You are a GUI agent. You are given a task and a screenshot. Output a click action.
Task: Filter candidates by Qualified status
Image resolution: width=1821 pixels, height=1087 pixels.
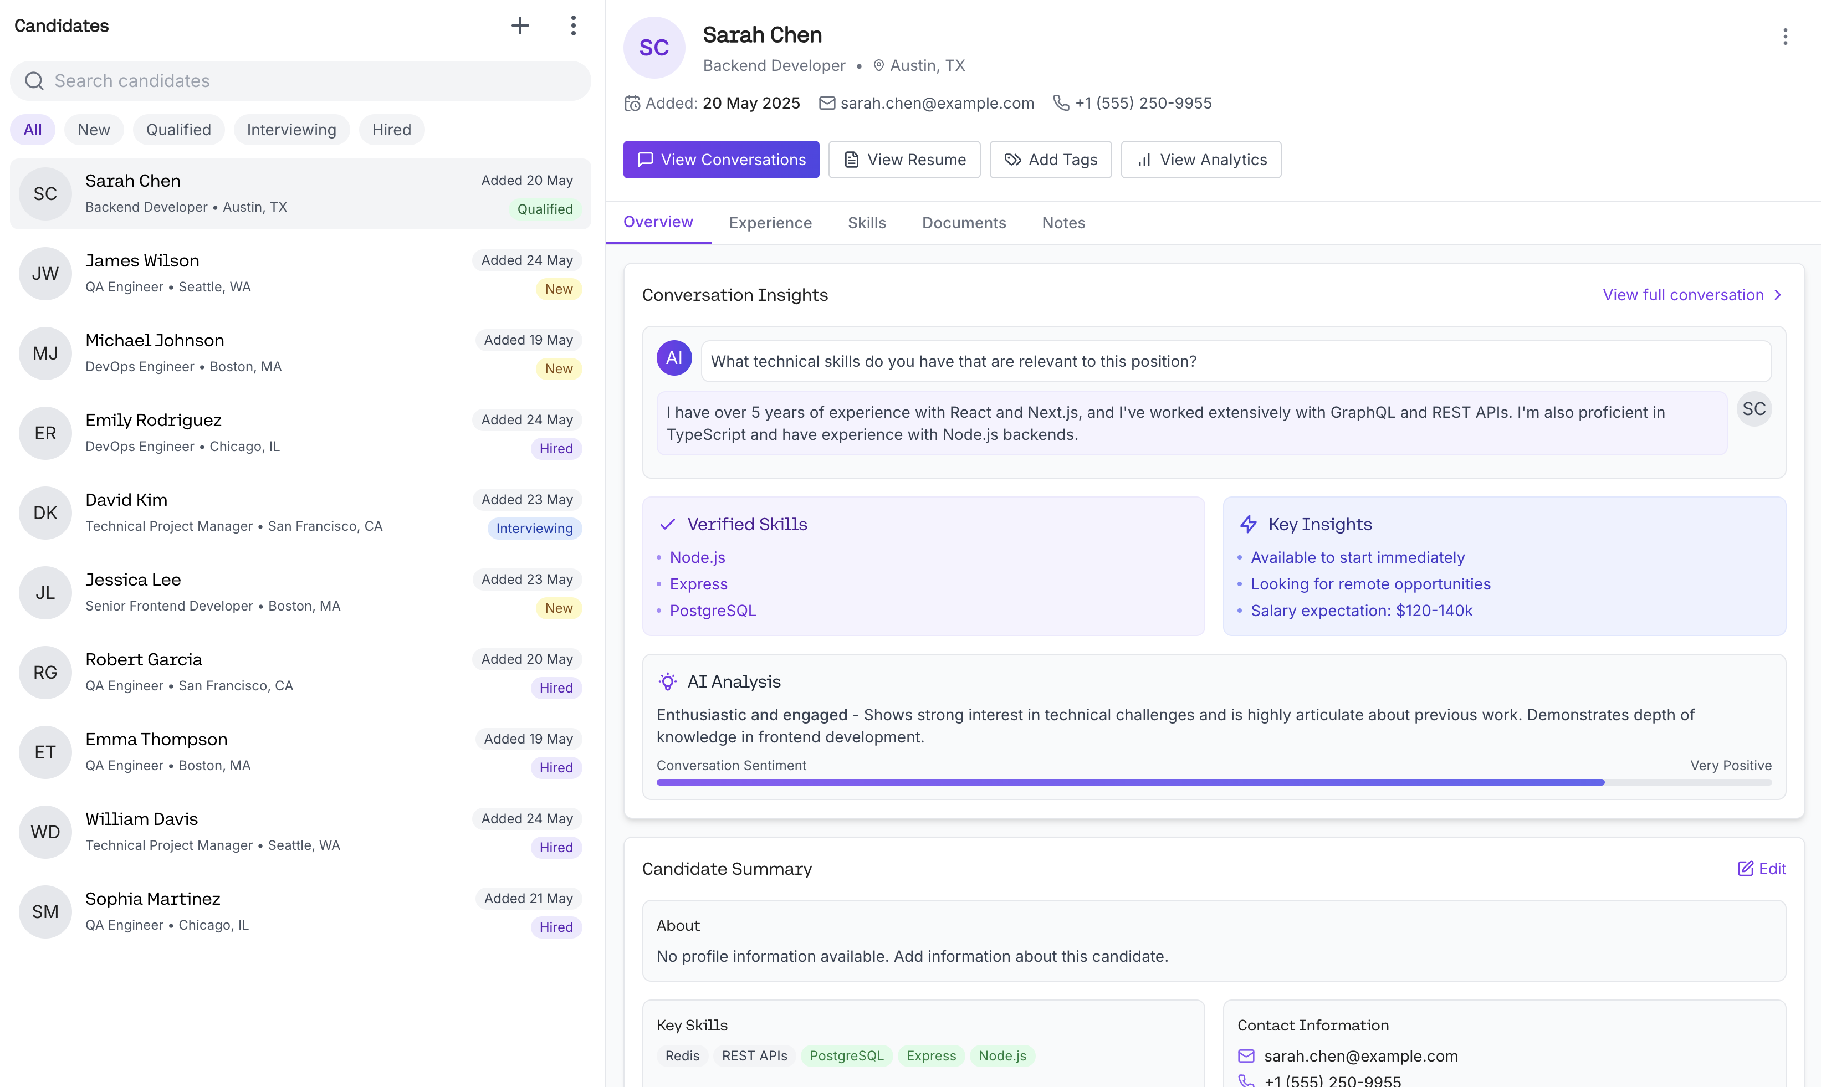[178, 130]
